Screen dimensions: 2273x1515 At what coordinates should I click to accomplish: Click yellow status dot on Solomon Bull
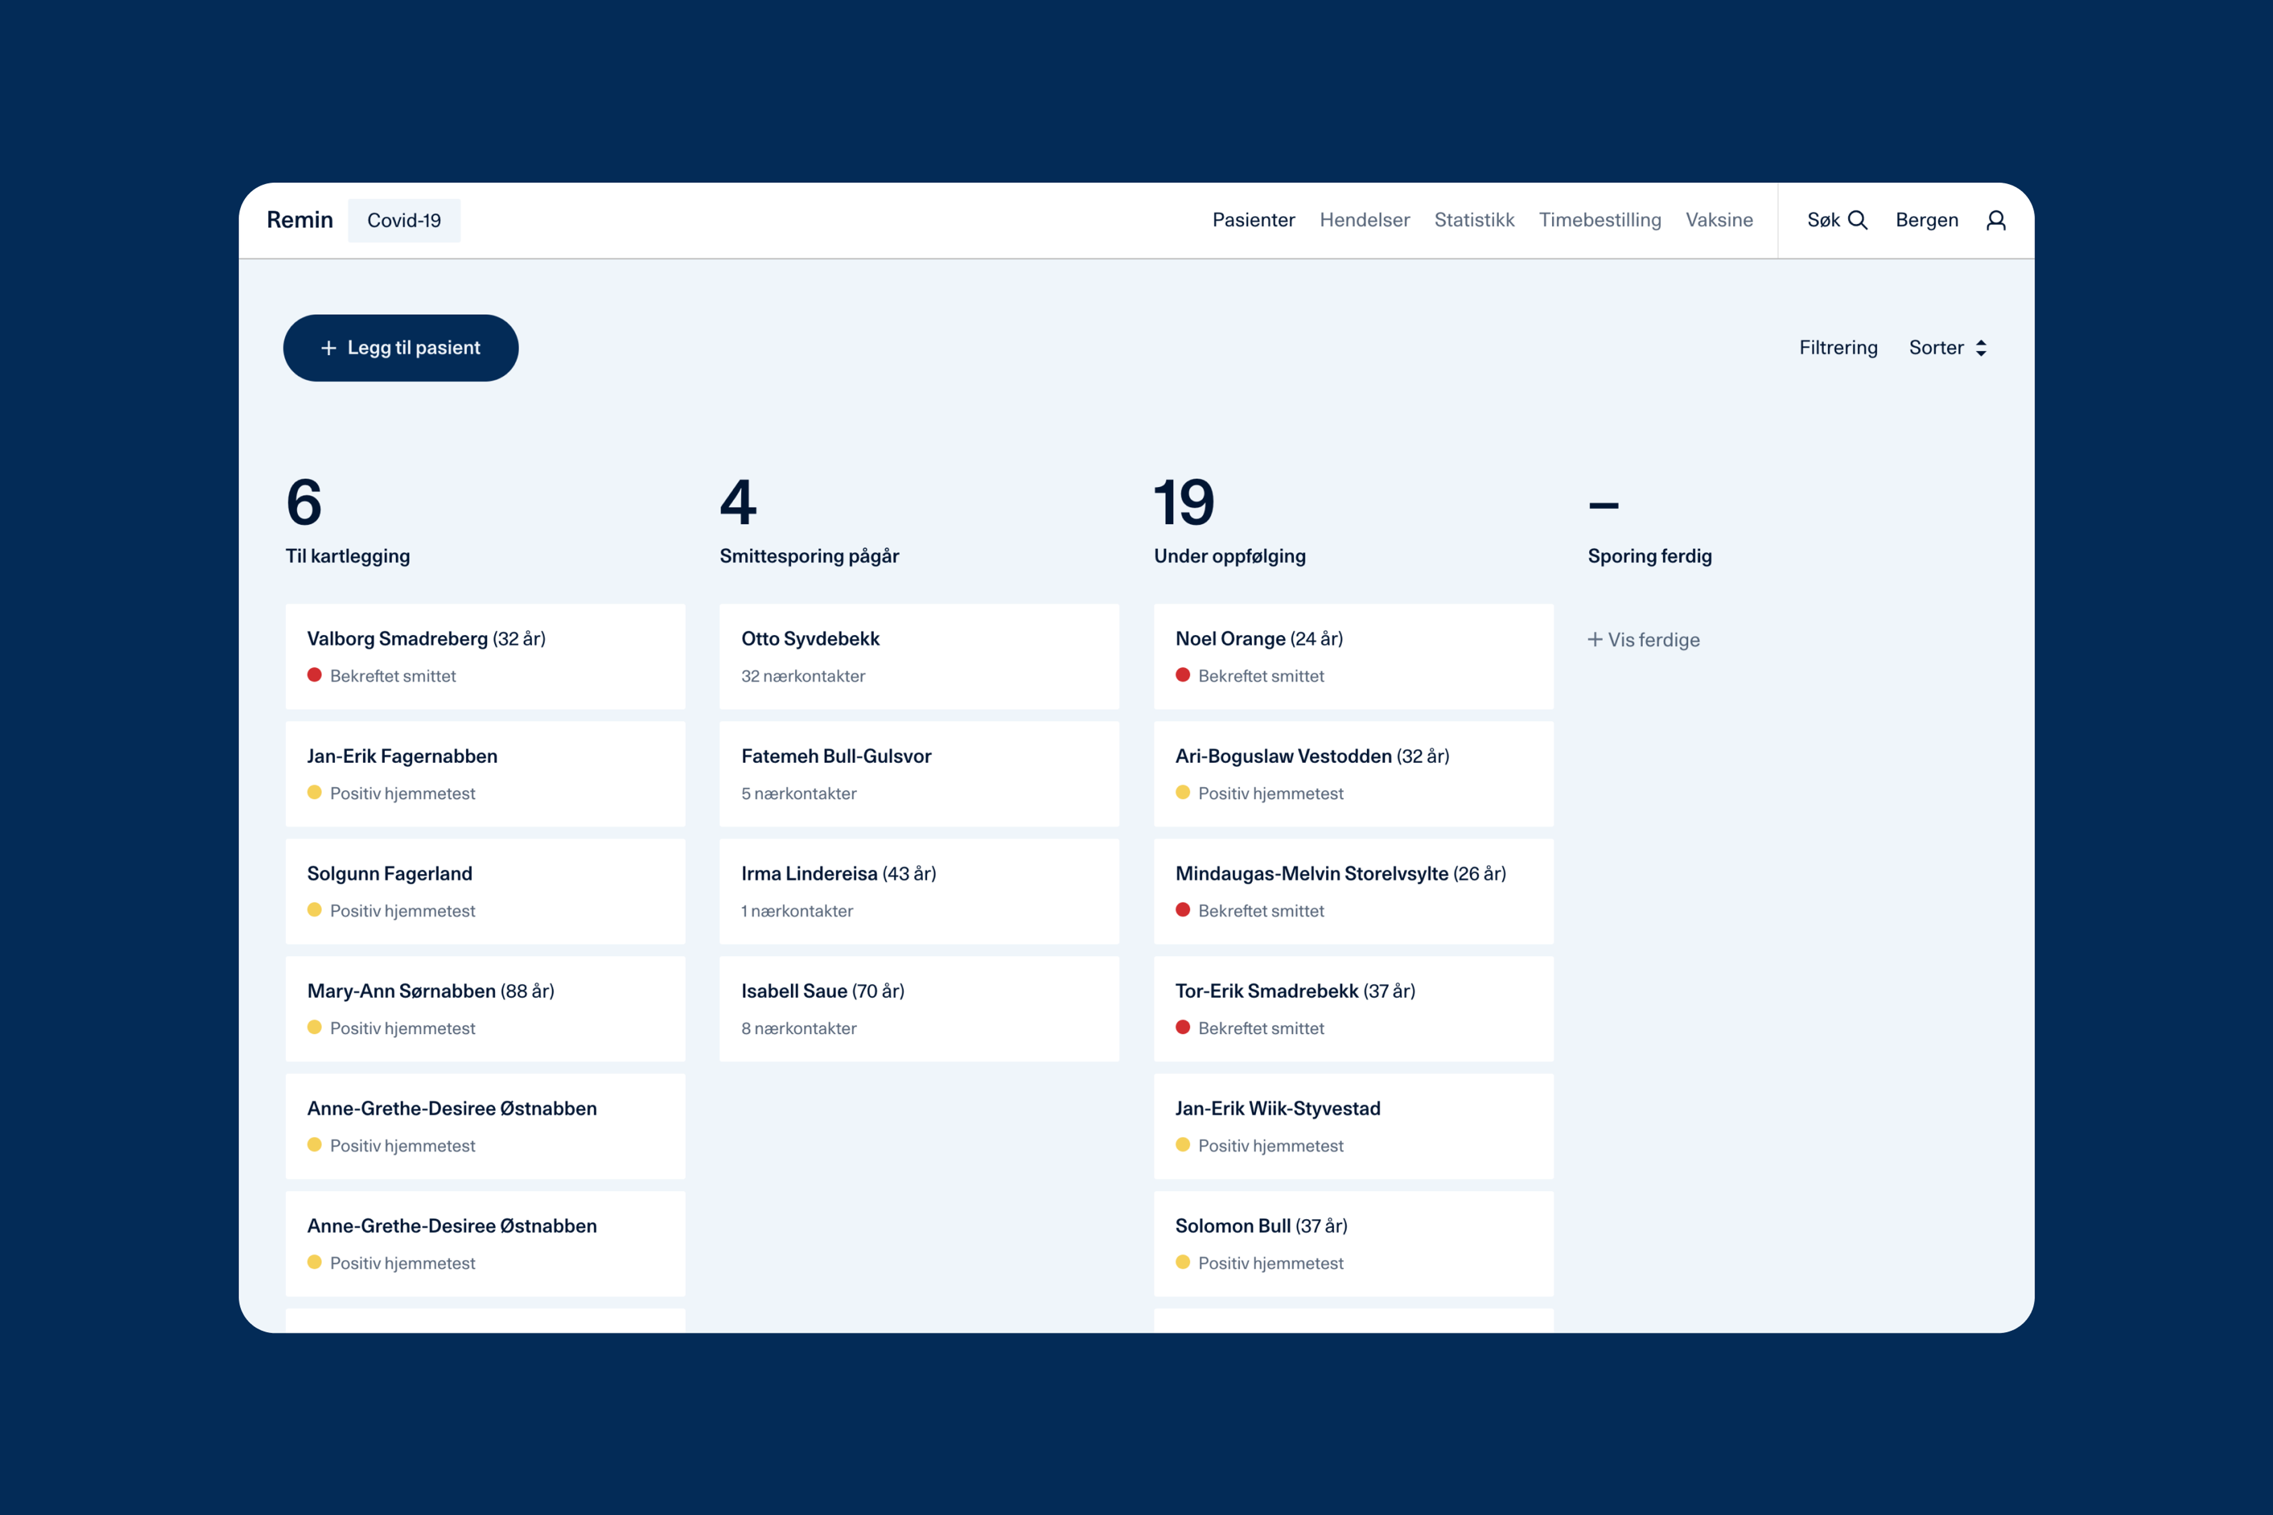click(x=1182, y=1262)
